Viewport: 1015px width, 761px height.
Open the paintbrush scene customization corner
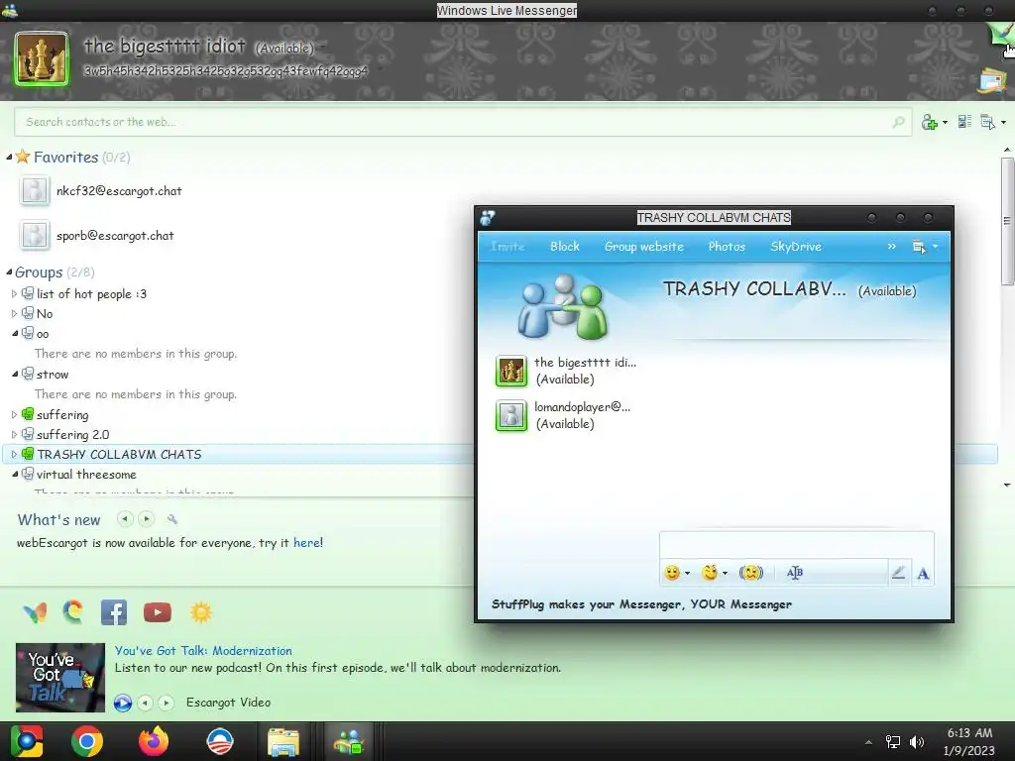(1001, 34)
